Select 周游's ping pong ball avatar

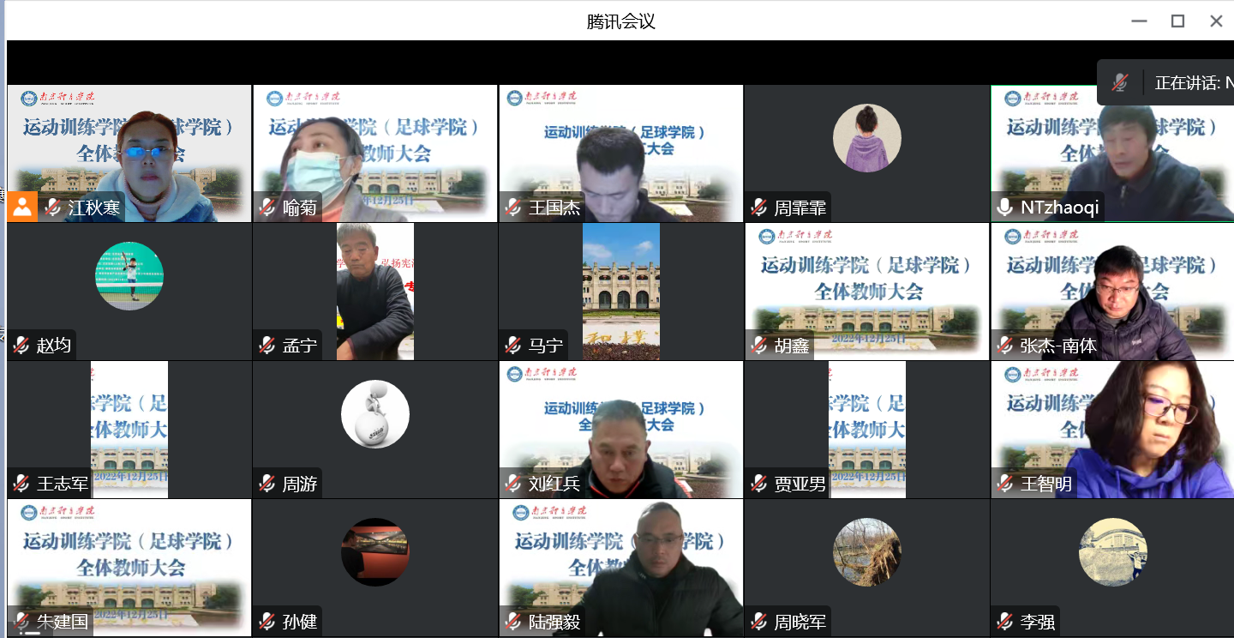click(375, 414)
